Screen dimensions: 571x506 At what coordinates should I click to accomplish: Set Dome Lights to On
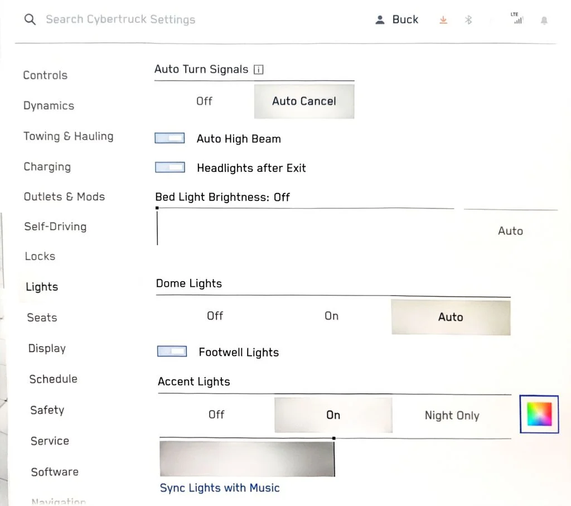click(x=332, y=316)
